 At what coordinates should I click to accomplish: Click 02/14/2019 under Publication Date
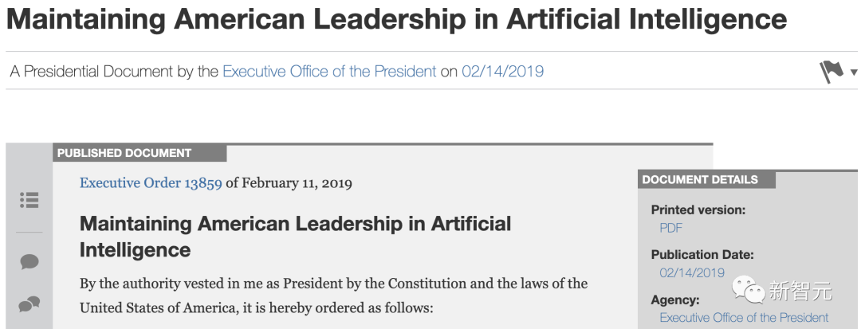pos(692,272)
